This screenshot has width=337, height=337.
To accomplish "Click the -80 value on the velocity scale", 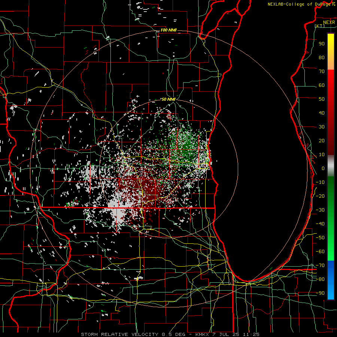I will 320,279.
